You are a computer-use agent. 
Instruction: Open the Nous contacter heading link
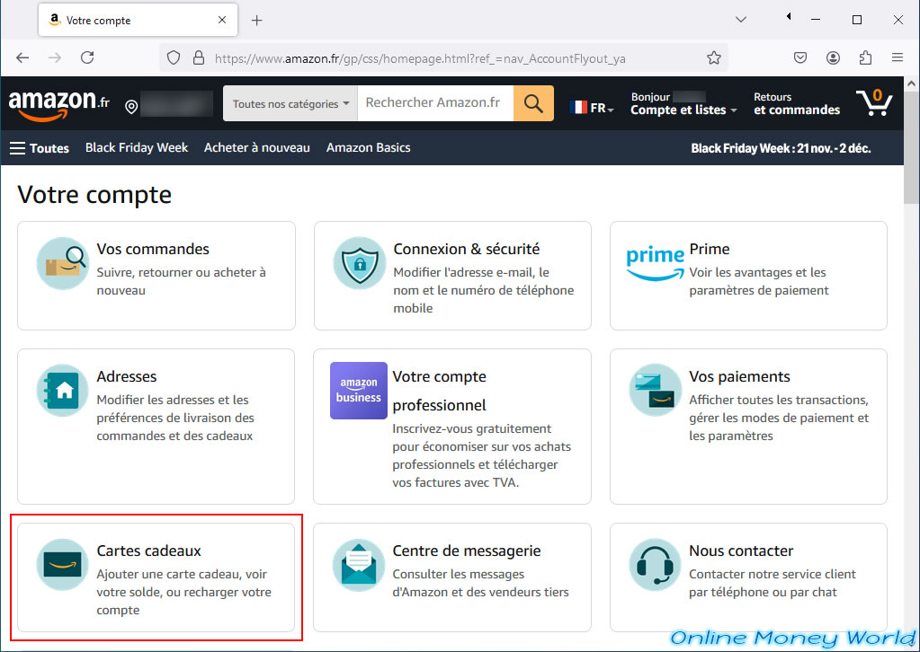pyautogui.click(x=741, y=551)
